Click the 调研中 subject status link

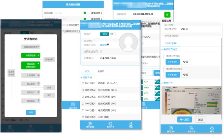point(103,45)
